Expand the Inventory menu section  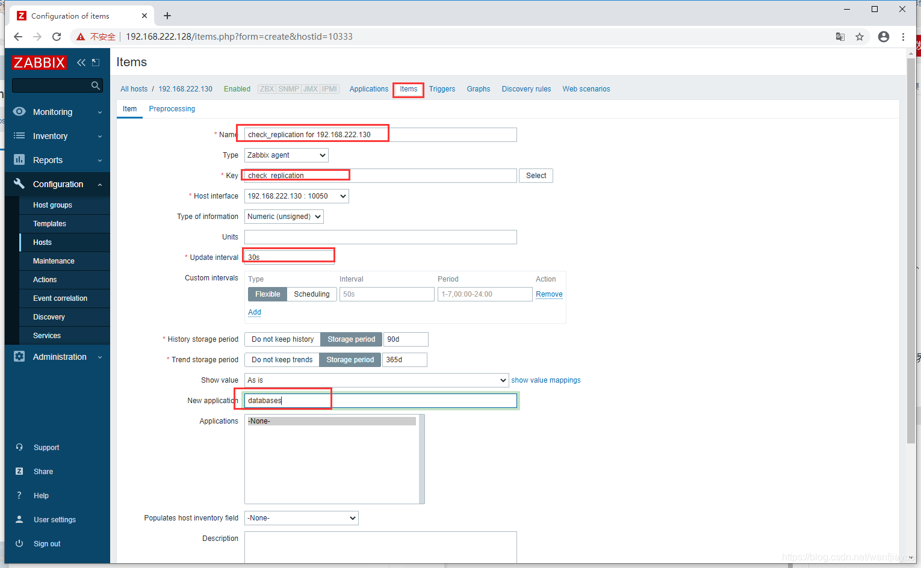(100, 136)
